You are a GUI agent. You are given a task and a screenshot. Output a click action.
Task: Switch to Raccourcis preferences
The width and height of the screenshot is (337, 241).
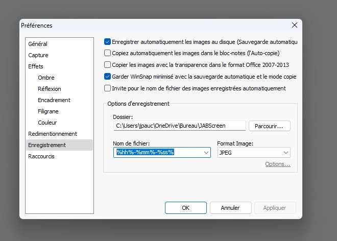[41, 156]
